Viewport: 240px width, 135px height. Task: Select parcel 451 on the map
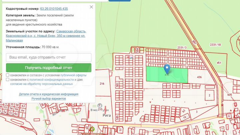coord(219,63)
